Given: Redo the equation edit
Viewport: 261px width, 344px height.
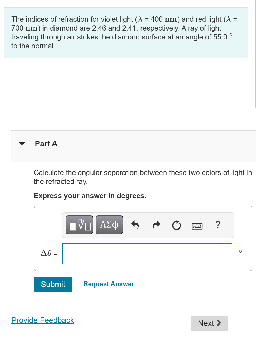Looking at the screenshot, I should click(156, 225).
